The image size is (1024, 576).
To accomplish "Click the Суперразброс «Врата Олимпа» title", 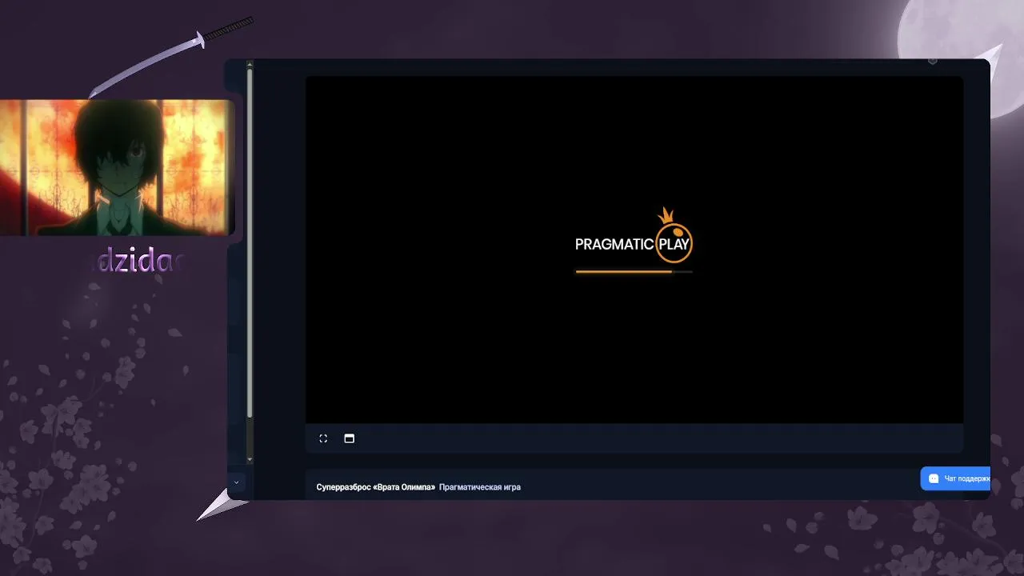I will (x=376, y=487).
